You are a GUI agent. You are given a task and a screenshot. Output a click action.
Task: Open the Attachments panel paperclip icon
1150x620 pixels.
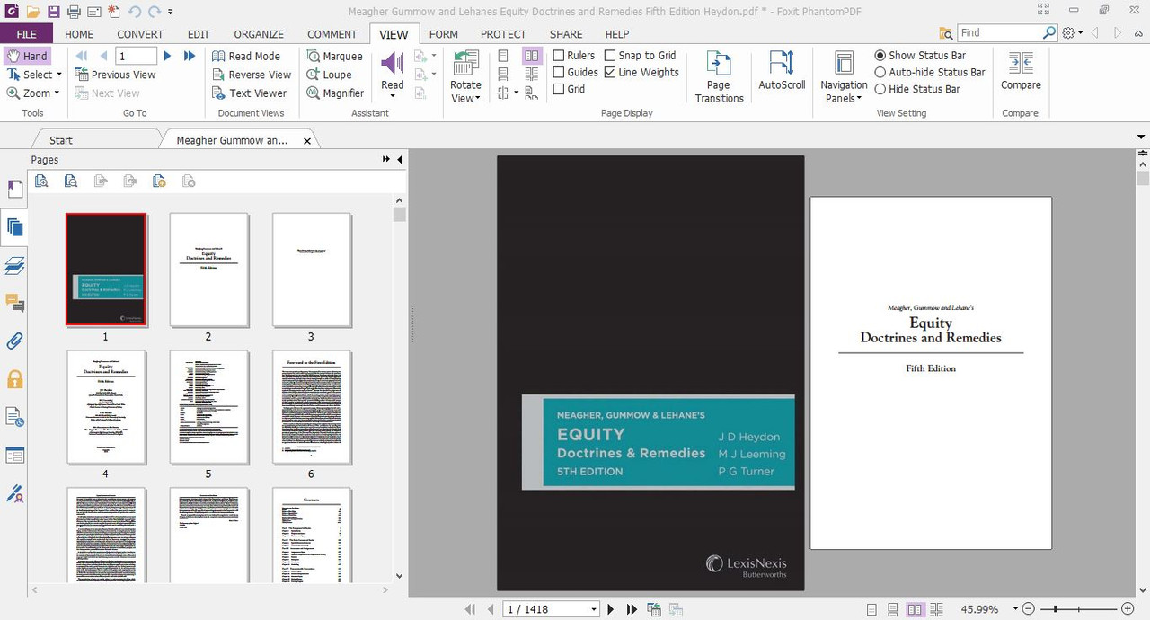pos(14,341)
